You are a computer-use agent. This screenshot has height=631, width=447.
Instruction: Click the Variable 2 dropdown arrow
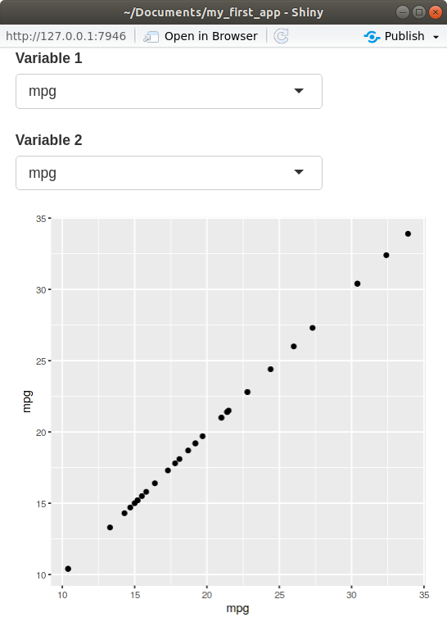tap(299, 172)
